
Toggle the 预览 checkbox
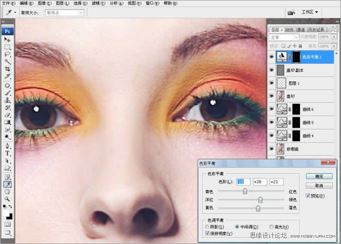[308, 196]
